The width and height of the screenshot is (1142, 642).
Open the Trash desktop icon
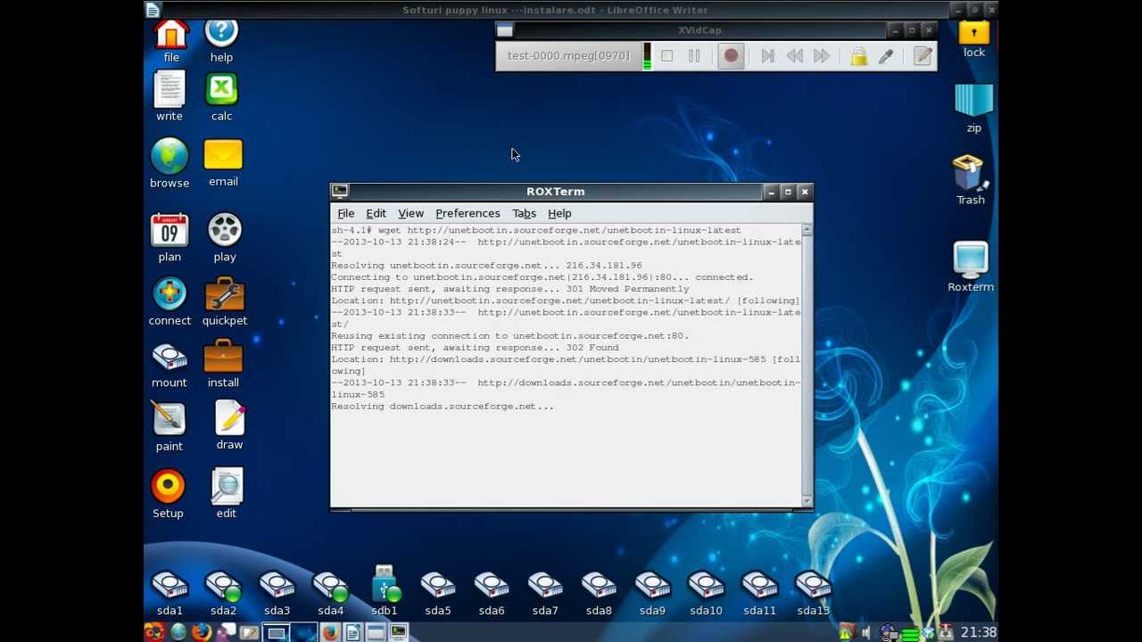(x=971, y=180)
